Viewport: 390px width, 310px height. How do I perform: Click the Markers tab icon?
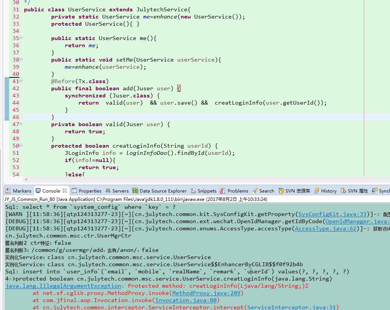click(x=8, y=190)
